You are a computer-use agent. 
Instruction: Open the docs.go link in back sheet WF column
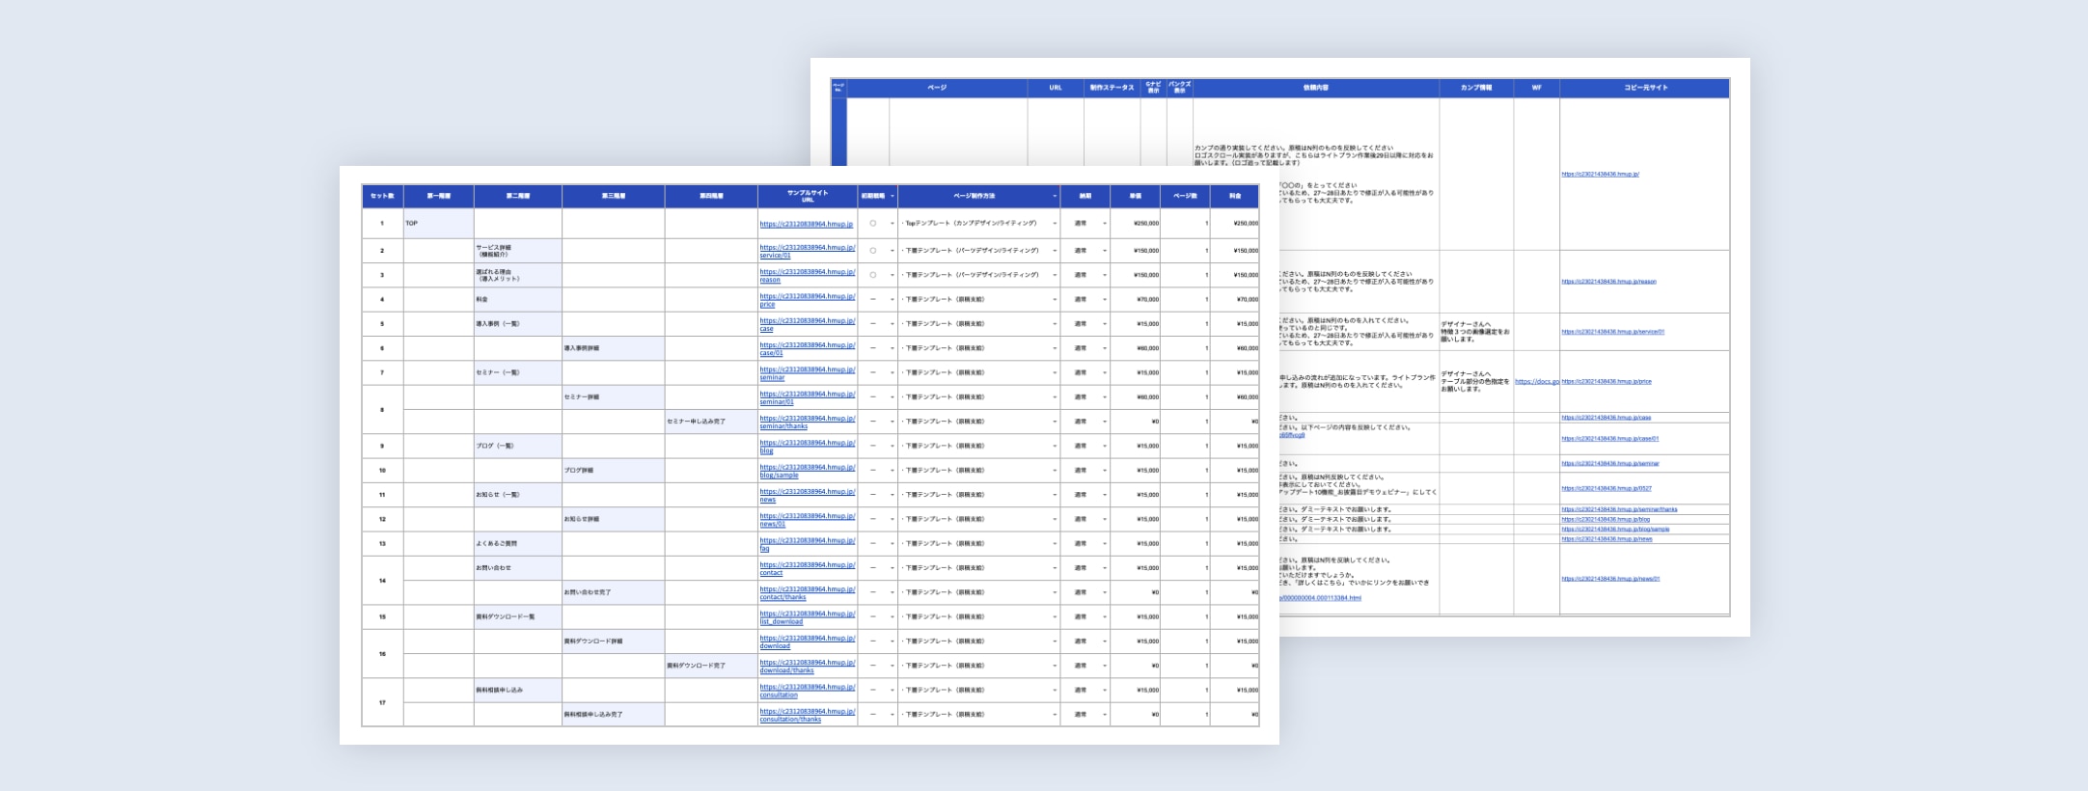1536,381
